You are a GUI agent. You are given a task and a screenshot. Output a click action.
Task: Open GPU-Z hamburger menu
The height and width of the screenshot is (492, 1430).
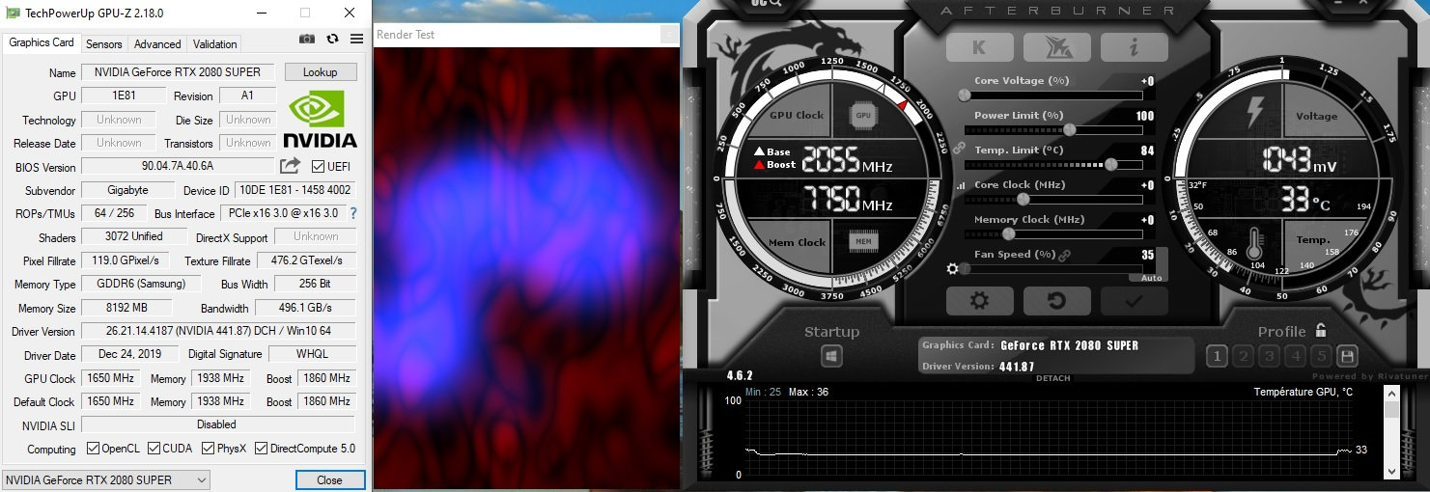(356, 39)
